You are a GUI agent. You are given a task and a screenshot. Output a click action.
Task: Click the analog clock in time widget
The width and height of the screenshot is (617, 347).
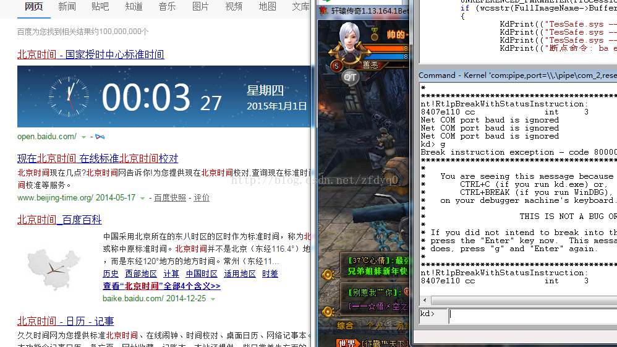[69, 96]
